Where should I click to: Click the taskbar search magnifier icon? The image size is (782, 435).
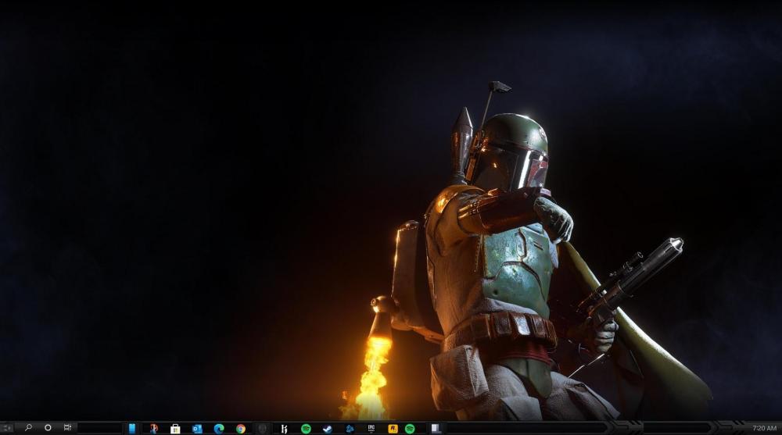point(28,428)
